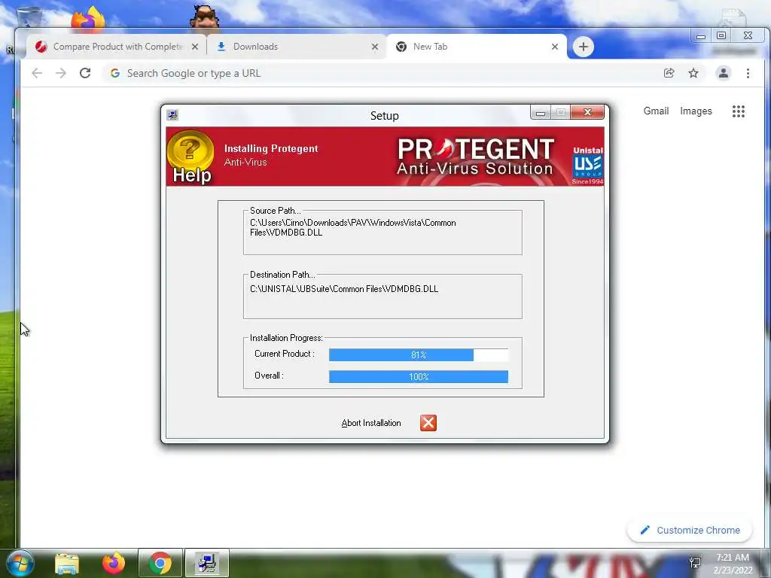Click the red X abort icon

428,423
